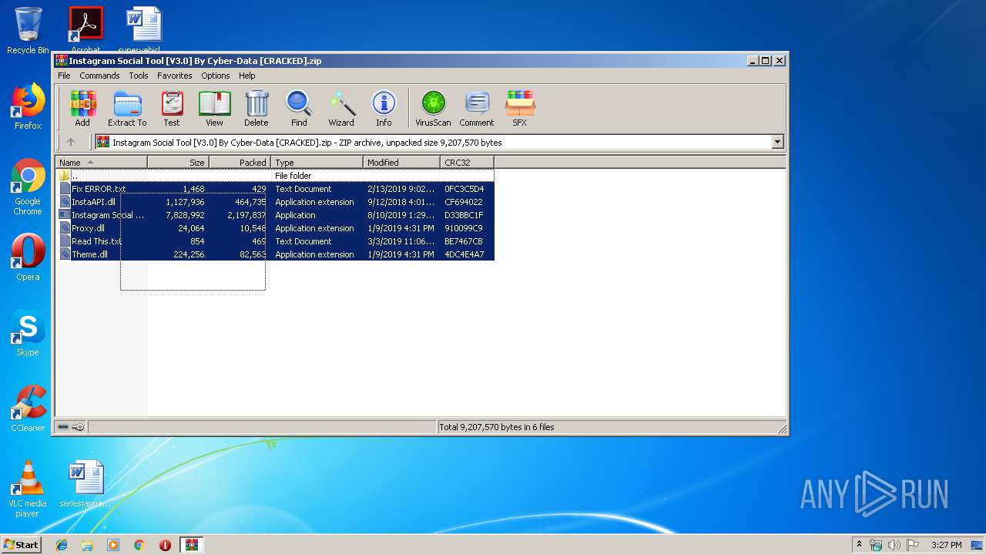This screenshot has width=986, height=555.
Task: Open the supervehicl Word document on desktop
Action: (144, 31)
